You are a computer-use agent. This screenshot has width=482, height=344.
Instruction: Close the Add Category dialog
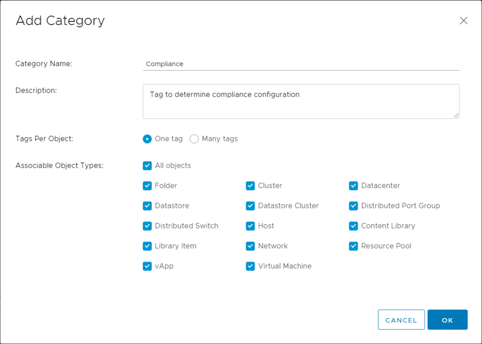pos(464,21)
